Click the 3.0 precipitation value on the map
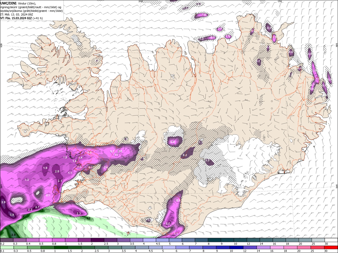This screenshot has width=338, height=253. tap(12, 215)
